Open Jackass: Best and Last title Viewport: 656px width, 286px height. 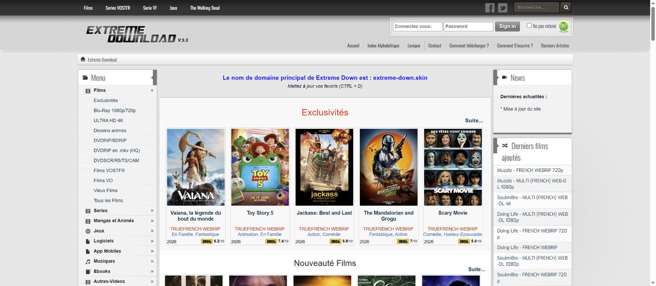point(325,213)
